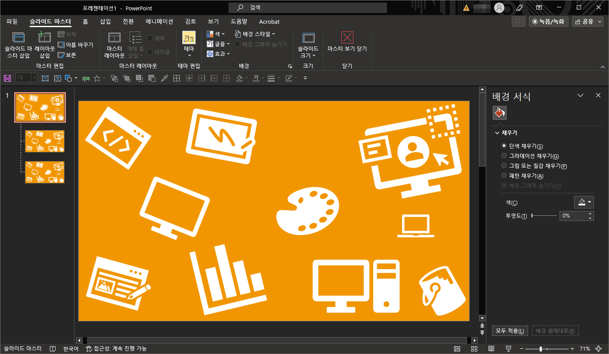Open 글꼴 theme fonts dropdown
Viewport: 609px width, 354px height.
(x=218, y=44)
